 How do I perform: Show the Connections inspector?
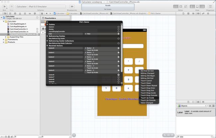tap(208, 14)
